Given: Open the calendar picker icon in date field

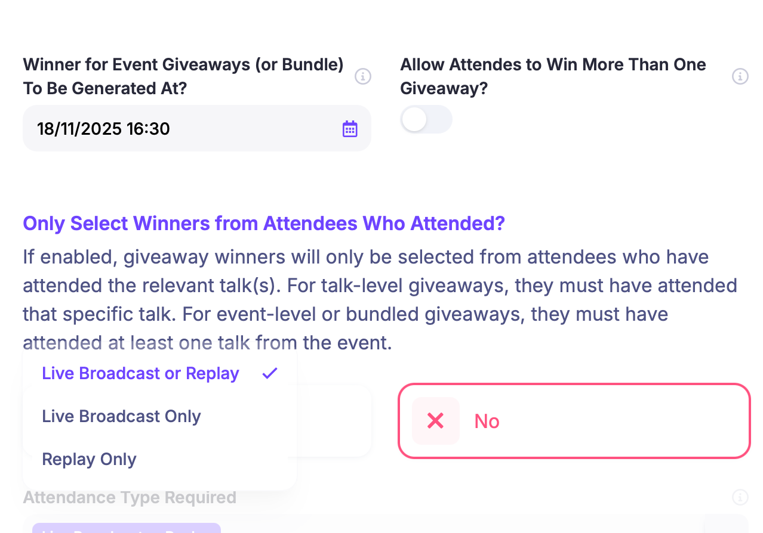Looking at the screenshot, I should click(x=350, y=129).
